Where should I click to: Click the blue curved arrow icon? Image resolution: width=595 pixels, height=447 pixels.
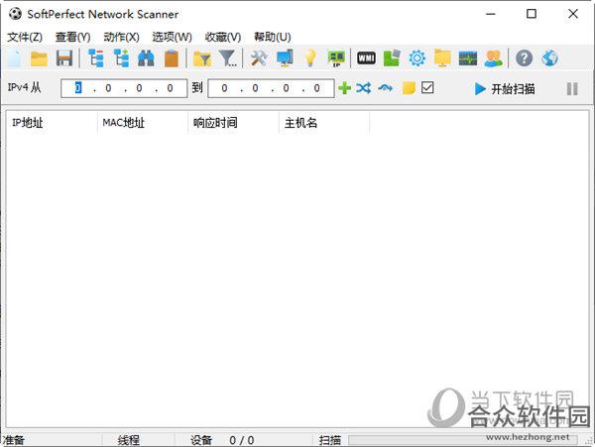385,88
